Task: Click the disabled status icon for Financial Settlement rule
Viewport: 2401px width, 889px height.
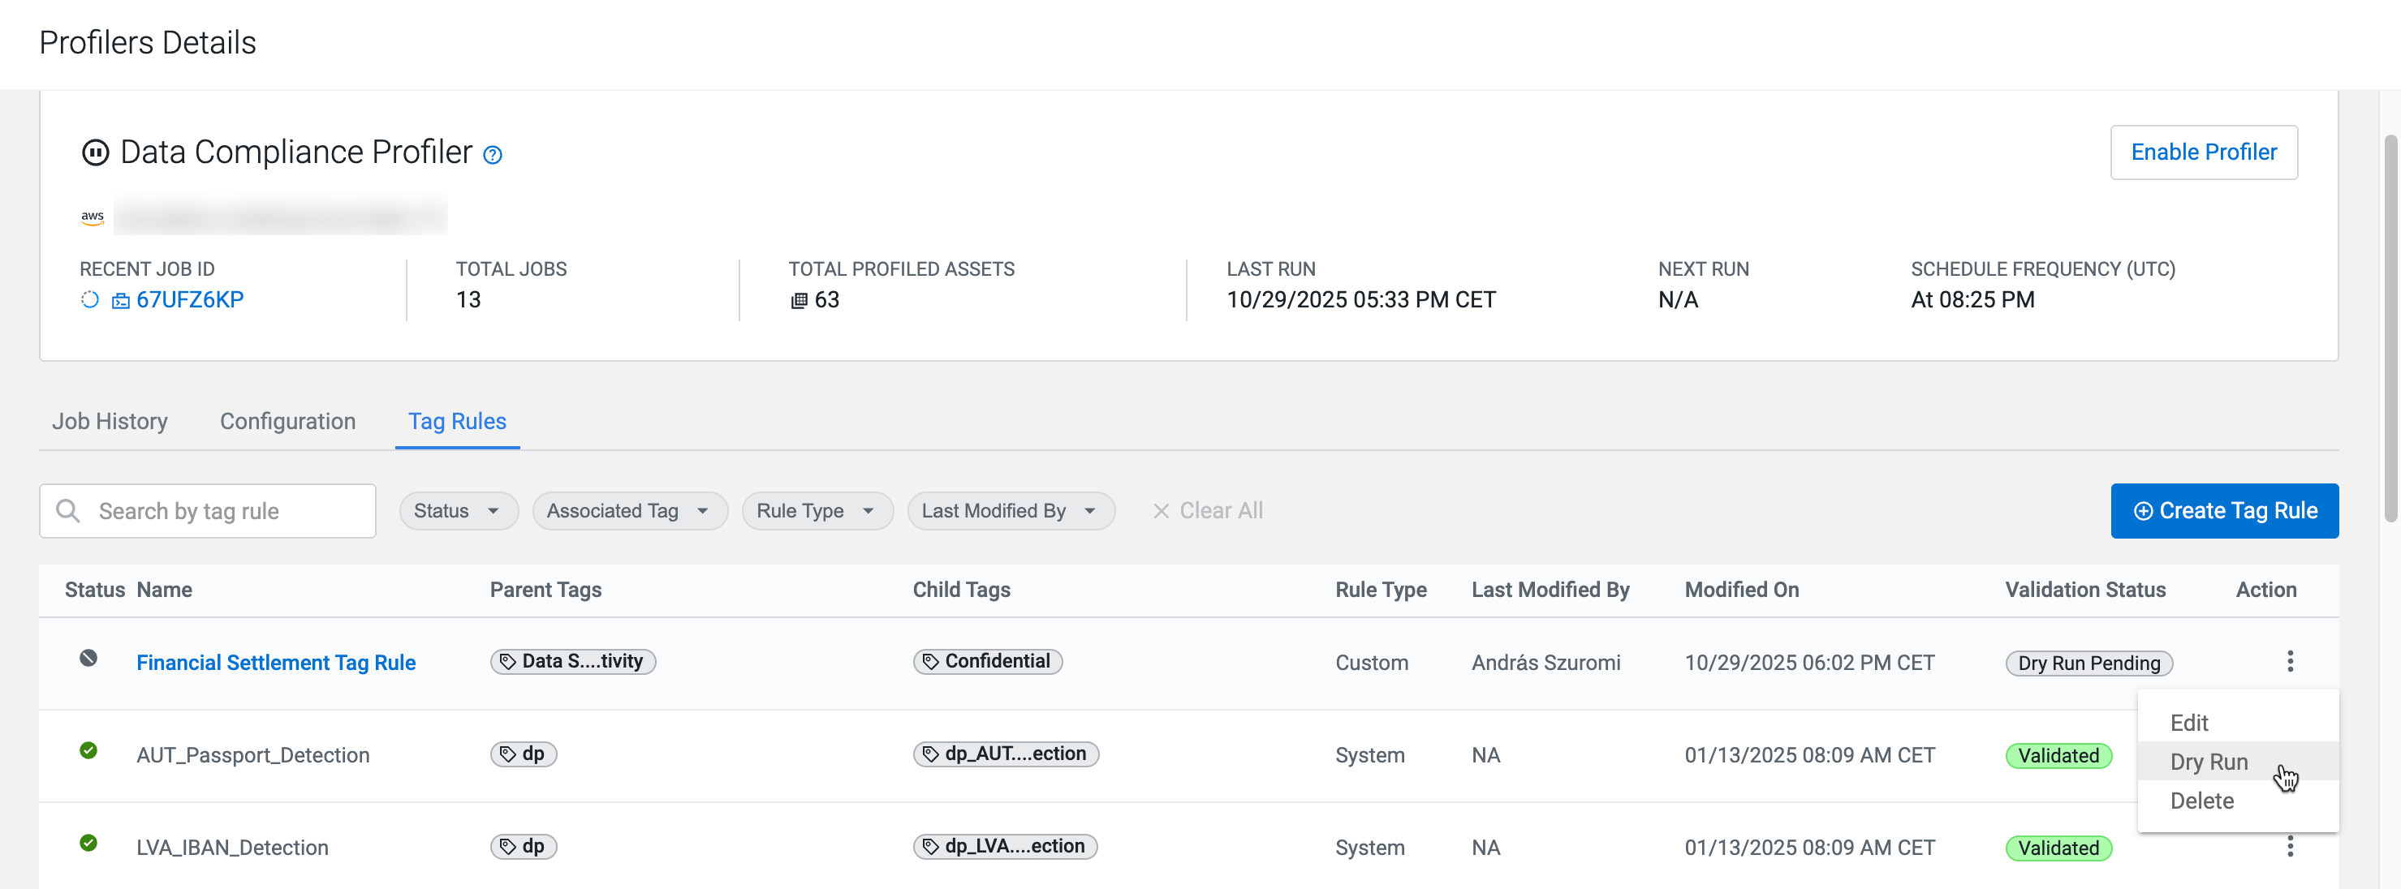Action: pyautogui.click(x=88, y=658)
